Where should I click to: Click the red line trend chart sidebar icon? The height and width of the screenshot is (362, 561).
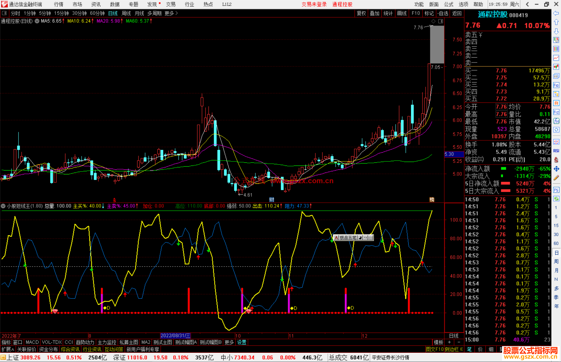(x=556, y=58)
